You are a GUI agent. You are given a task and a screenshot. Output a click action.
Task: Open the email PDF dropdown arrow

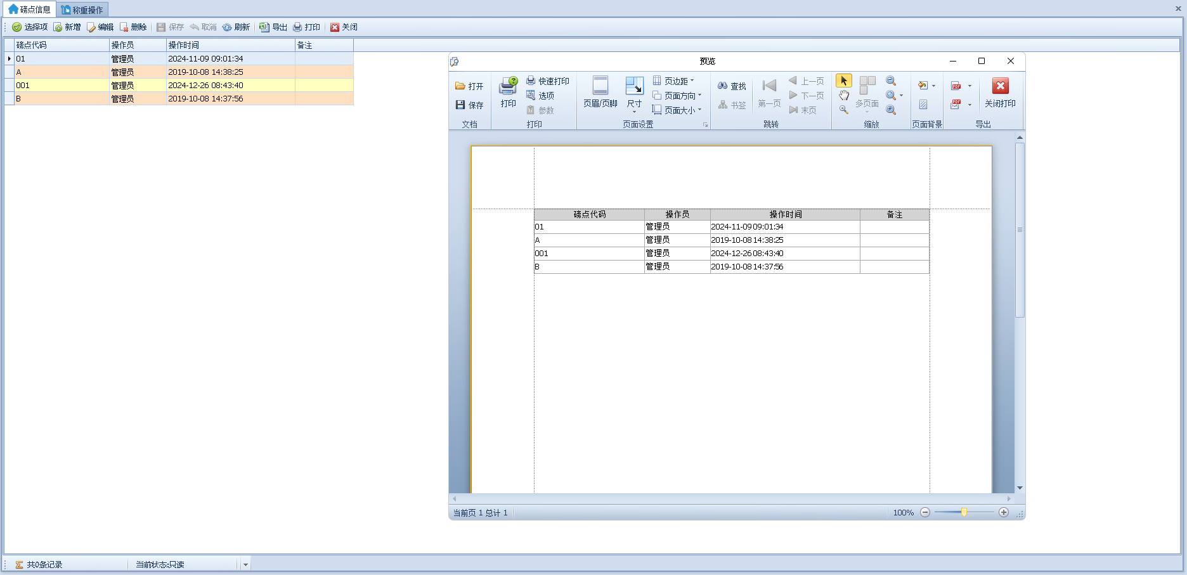click(970, 105)
